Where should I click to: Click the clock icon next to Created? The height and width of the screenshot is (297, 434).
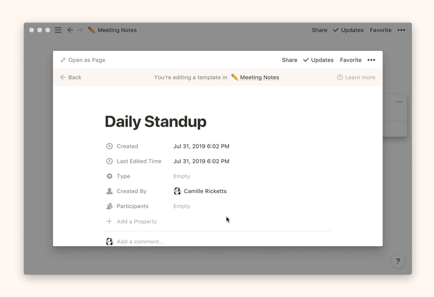point(110,146)
